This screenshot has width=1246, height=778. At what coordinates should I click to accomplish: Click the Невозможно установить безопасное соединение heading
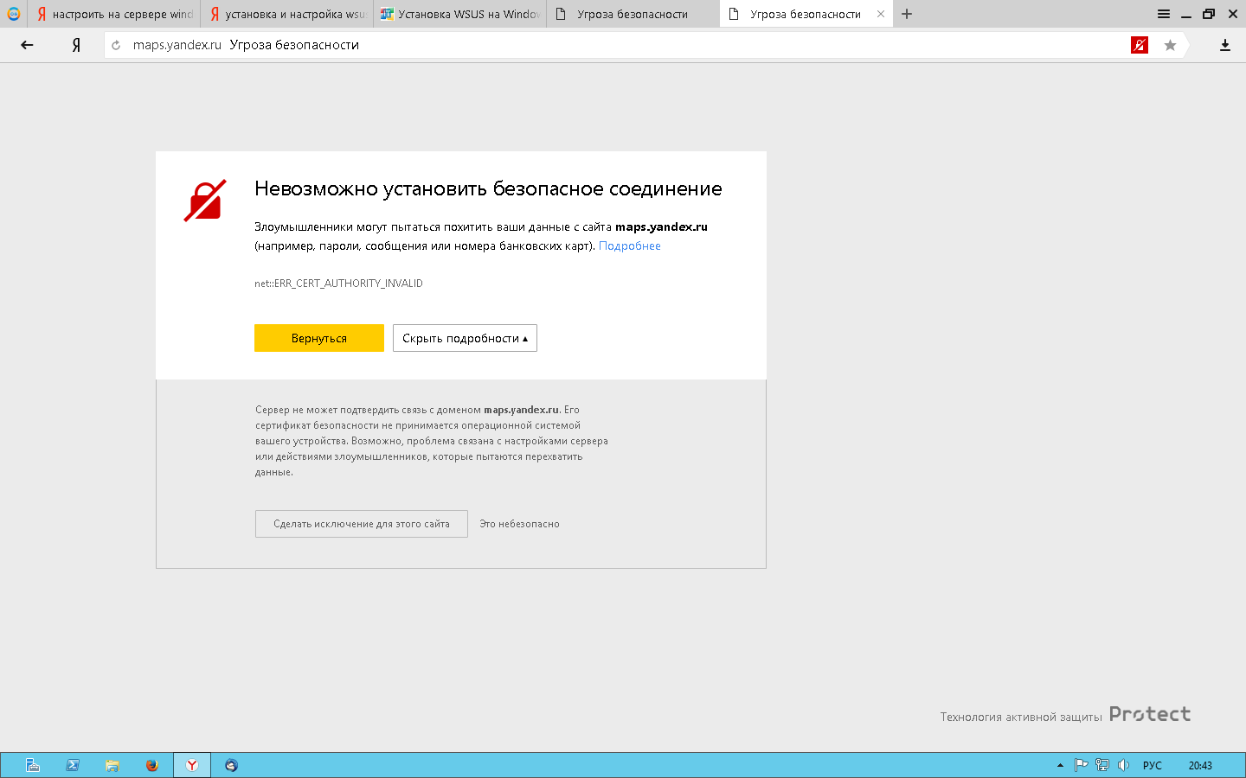[488, 189]
